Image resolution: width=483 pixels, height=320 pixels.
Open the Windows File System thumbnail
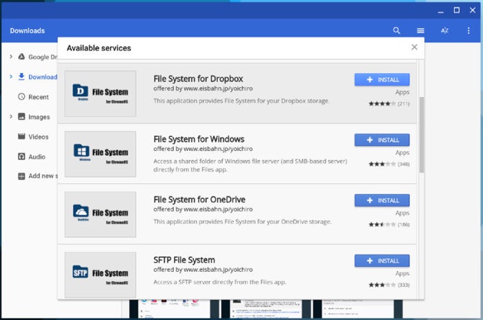[x=101, y=154]
